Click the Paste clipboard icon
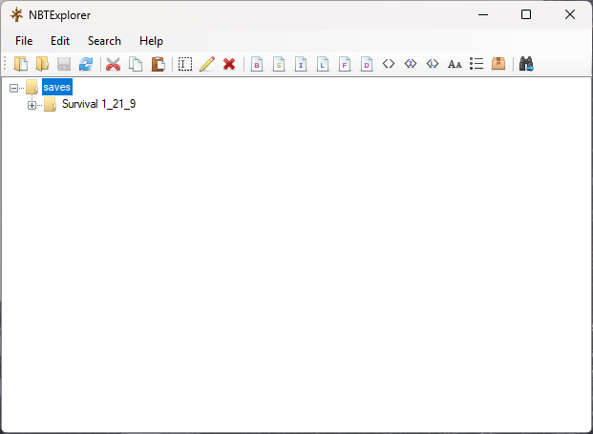This screenshot has height=434, width=593. (159, 64)
